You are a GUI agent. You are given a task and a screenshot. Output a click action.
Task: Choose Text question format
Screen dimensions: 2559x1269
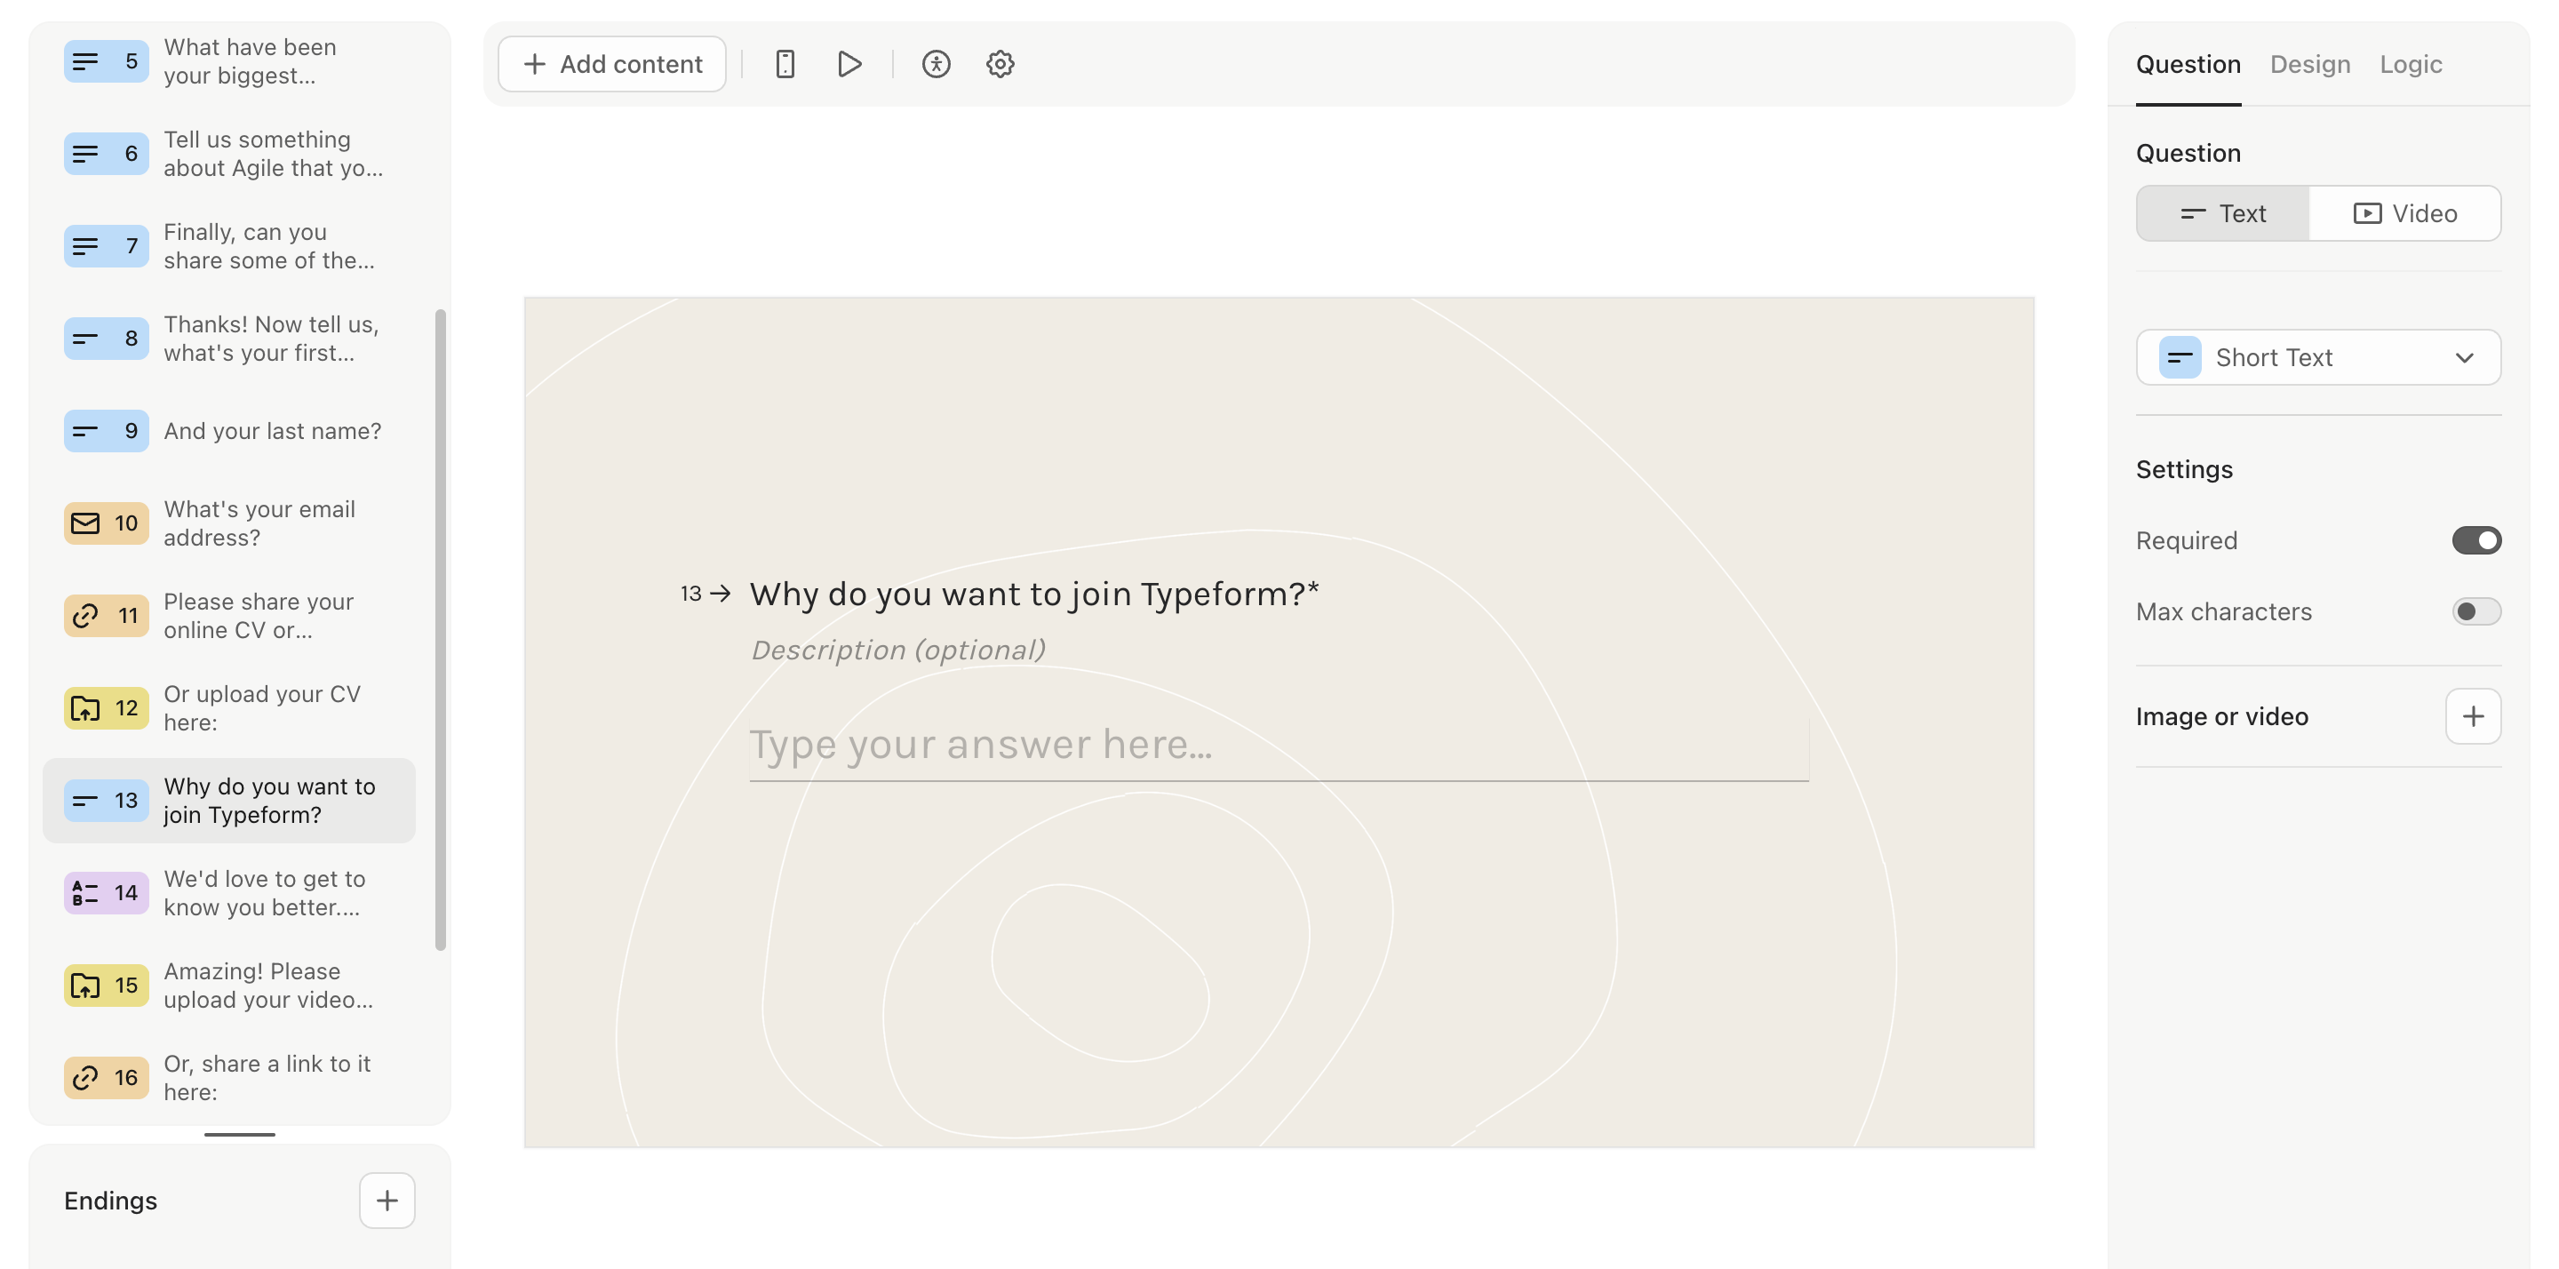click(x=2223, y=213)
